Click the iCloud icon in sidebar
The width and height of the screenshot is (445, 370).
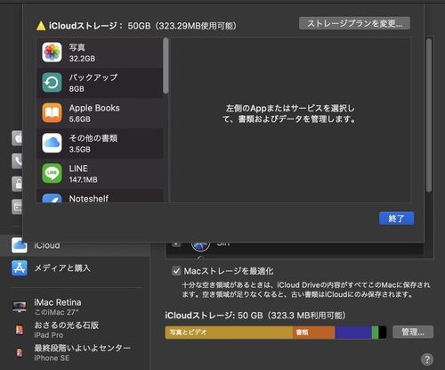point(20,245)
